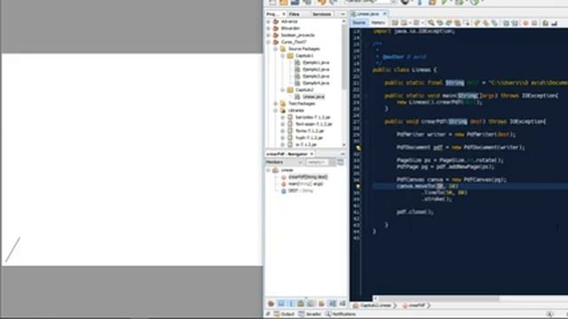Screen dimensions: 568x319
Task: Toggle Rectangular Selection icon in editor toolbar
Action: tap(467, 23)
